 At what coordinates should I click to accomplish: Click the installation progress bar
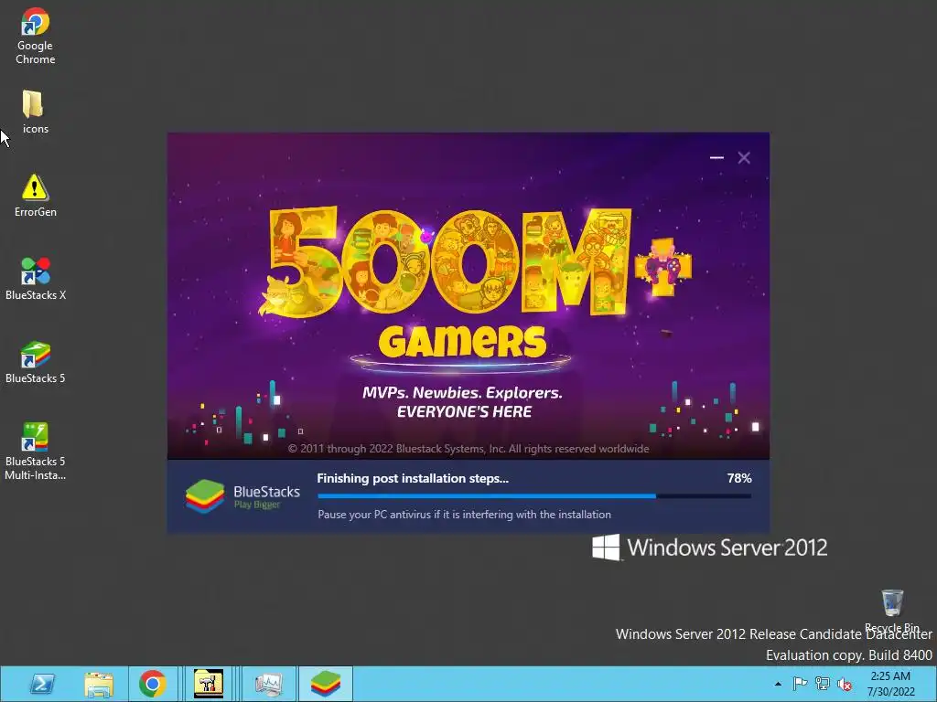534,496
